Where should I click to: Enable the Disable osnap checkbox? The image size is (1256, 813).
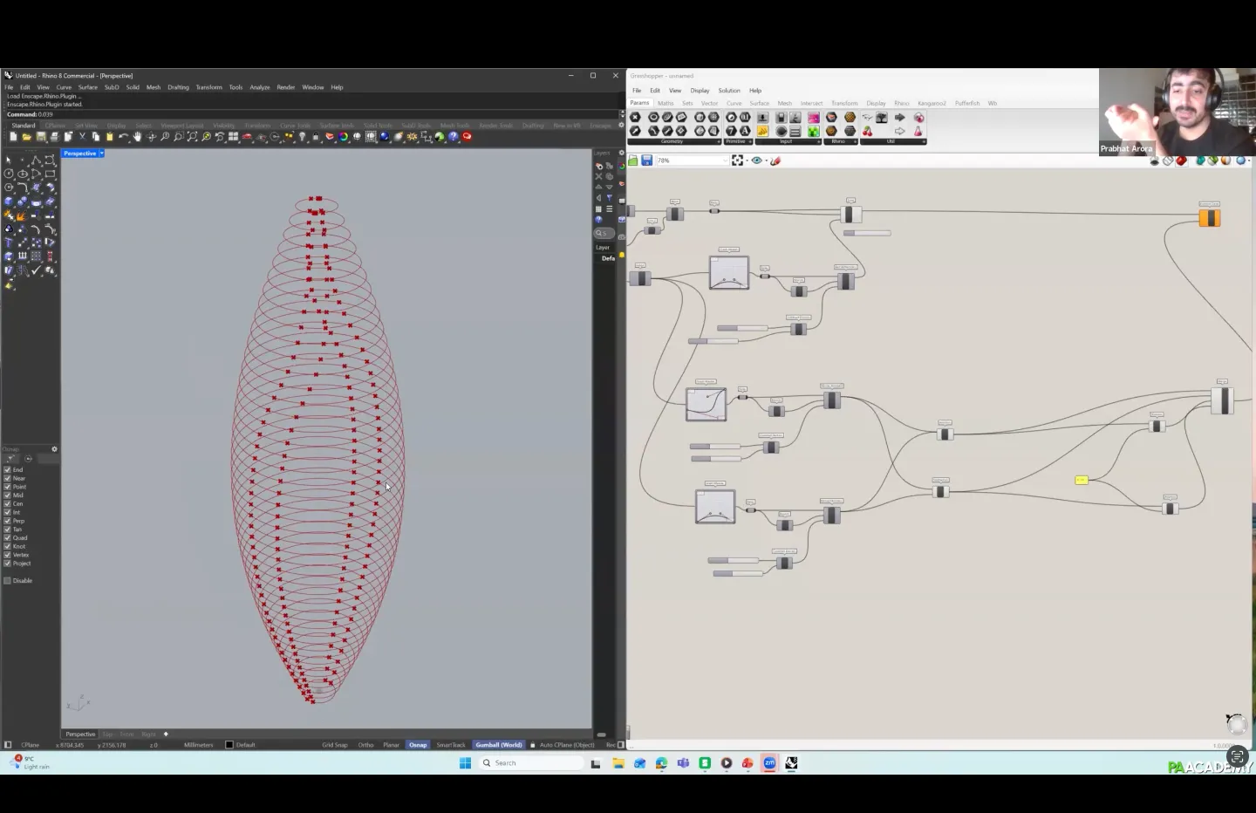[x=8, y=581]
